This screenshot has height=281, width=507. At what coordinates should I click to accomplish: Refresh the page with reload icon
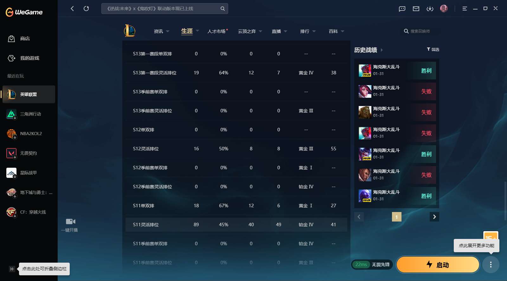pos(86,9)
